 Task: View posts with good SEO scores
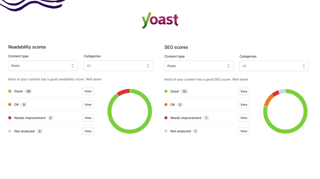[244, 91]
